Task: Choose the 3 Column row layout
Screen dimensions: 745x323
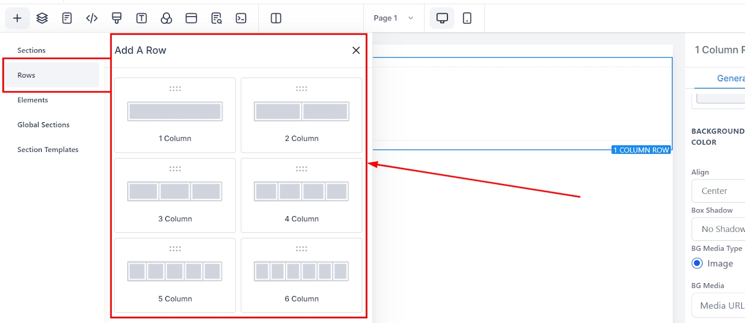Action: pyautogui.click(x=175, y=195)
